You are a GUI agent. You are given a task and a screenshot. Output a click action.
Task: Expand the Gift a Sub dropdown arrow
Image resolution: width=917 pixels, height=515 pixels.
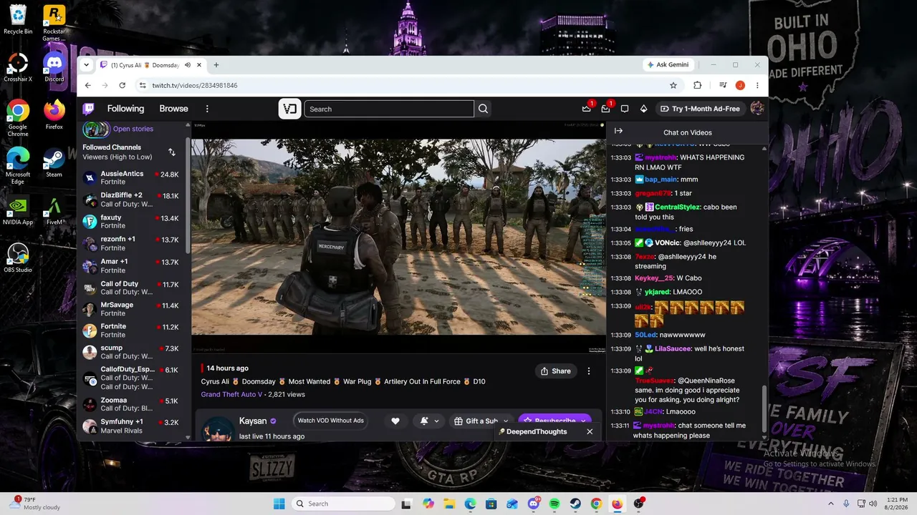click(505, 421)
